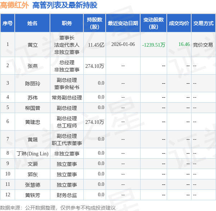Click 董事会秘书 position text
Viewport: 216px width, 211px height.
[67, 87]
